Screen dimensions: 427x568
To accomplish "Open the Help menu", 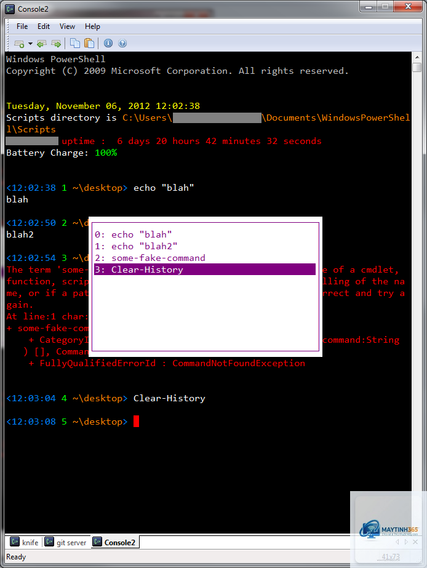I will pos(92,26).
